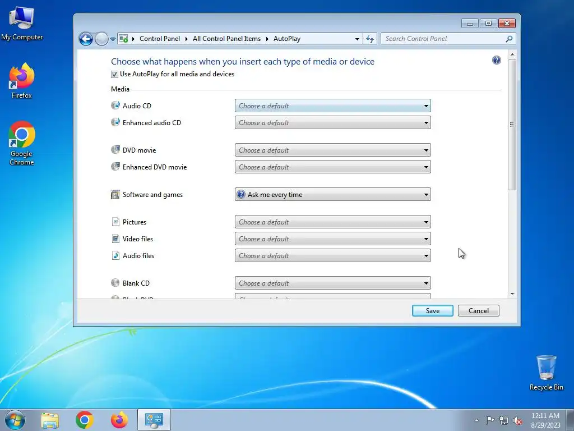Click the network tray icon
The image size is (574, 431).
504,420
